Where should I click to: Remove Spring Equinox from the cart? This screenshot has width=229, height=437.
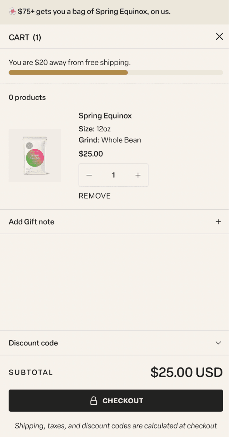pos(94,196)
